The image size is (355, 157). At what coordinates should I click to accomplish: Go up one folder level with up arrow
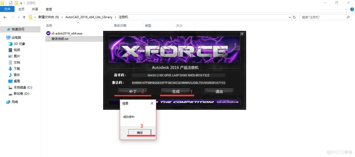(x=24, y=17)
